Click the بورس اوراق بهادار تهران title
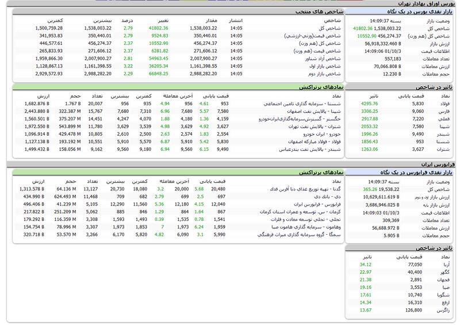The width and height of the screenshot is (460, 325). 426,4
